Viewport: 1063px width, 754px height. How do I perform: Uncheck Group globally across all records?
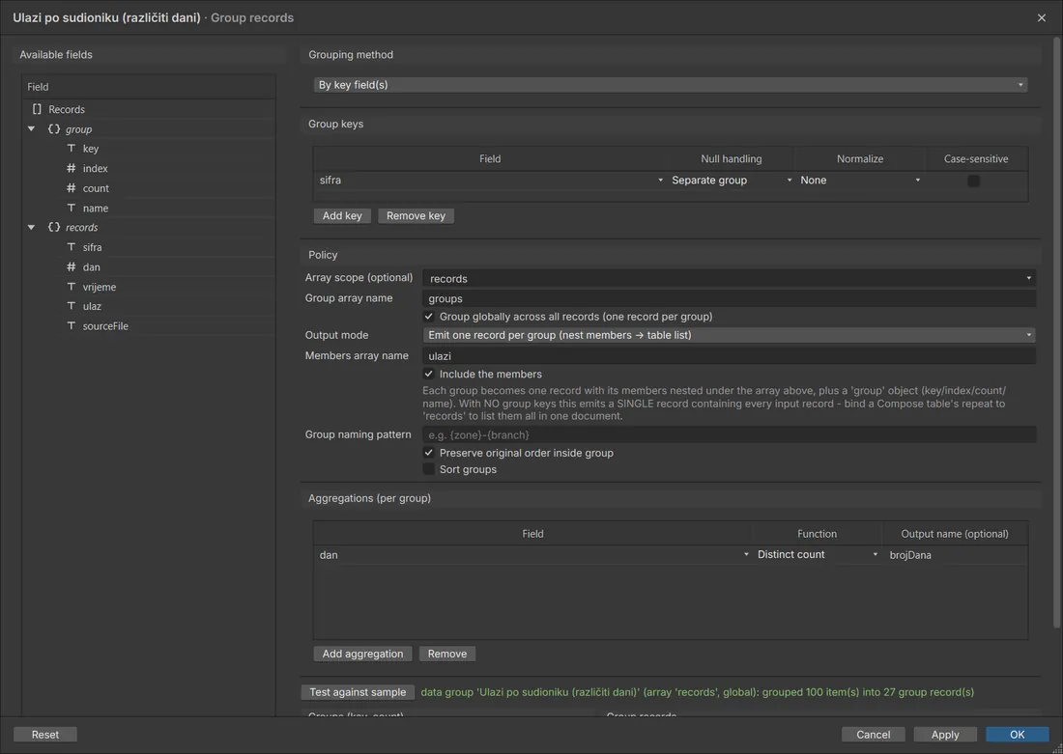(x=428, y=317)
